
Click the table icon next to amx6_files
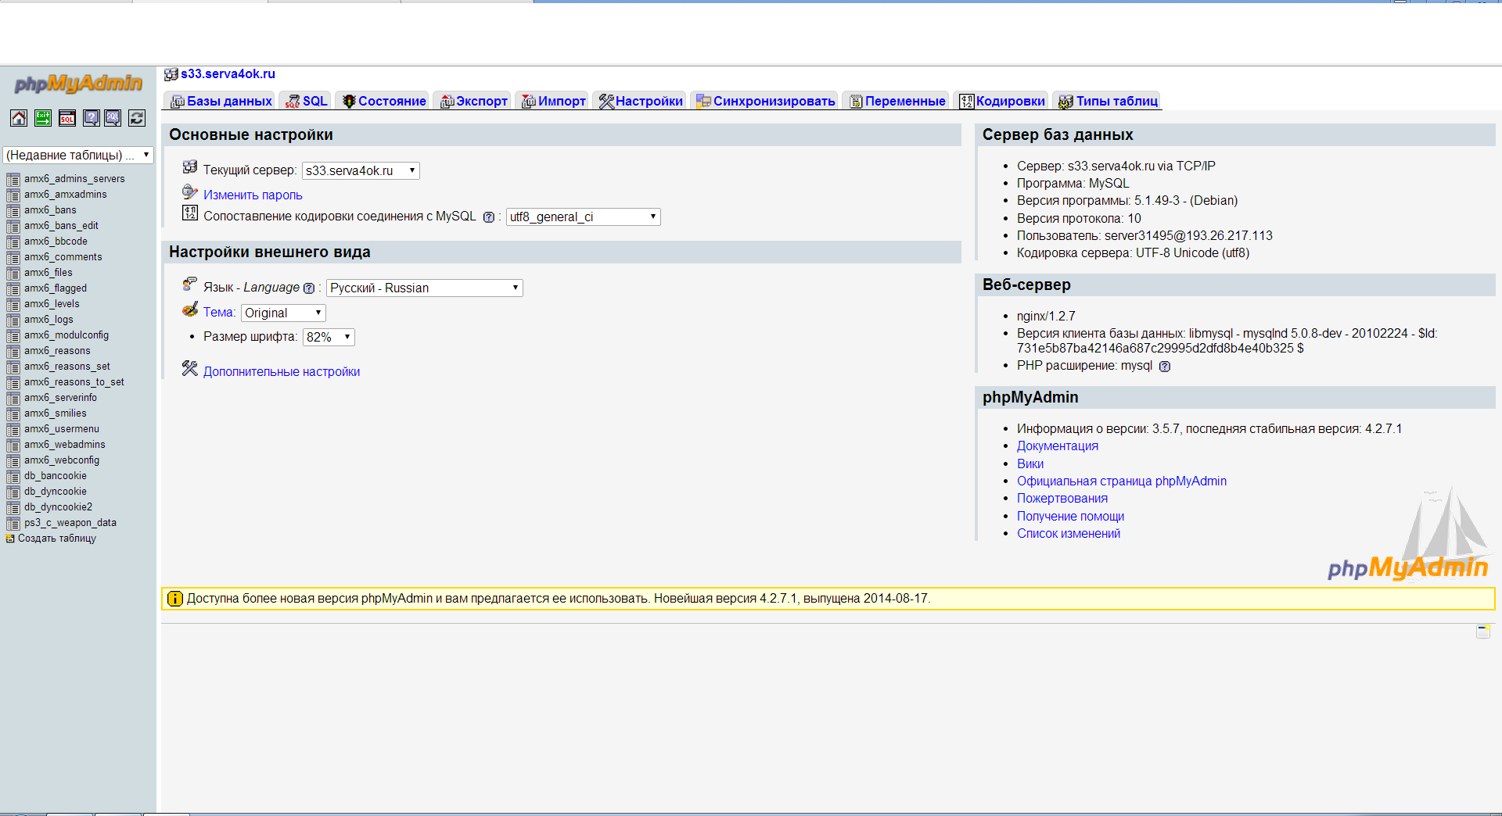point(13,274)
